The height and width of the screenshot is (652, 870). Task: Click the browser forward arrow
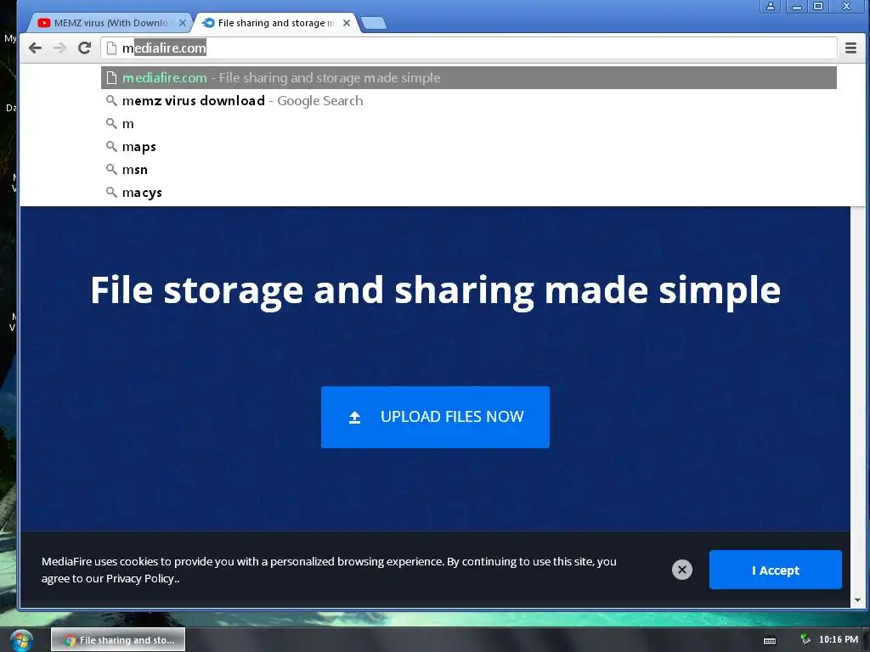coord(59,48)
